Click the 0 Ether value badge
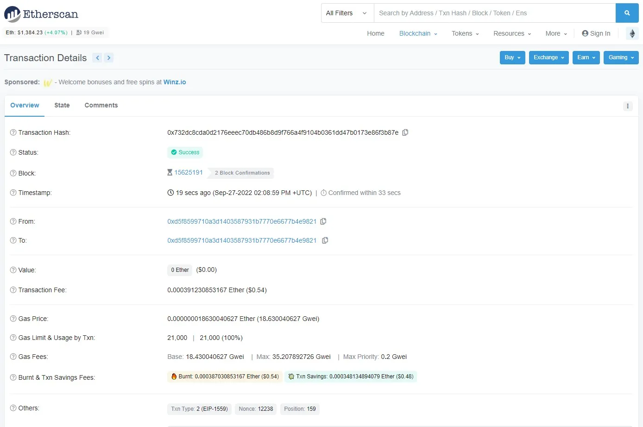 tap(180, 270)
